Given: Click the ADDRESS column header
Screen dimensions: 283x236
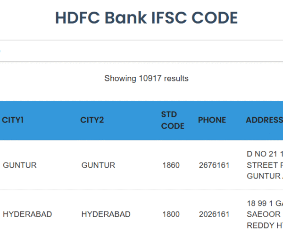Looking at the screenshot, I should 264,120.
